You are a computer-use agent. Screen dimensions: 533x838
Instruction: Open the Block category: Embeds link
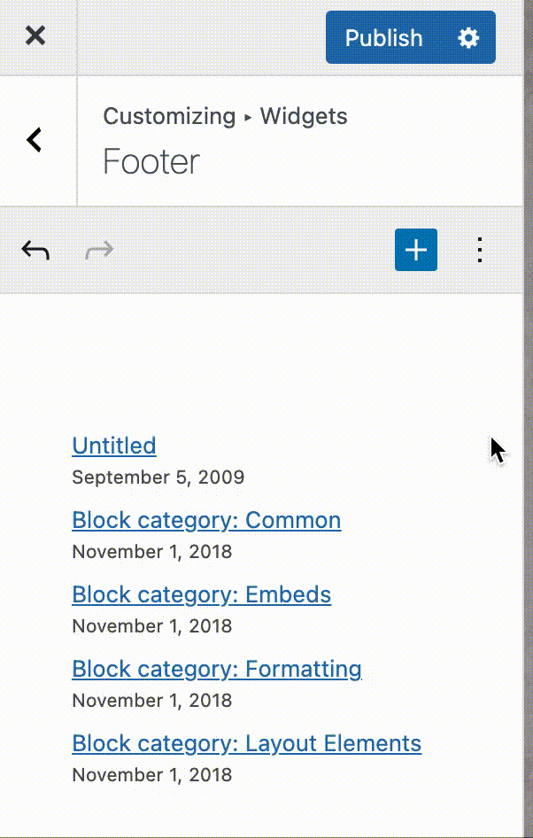[x=202, y=594]
